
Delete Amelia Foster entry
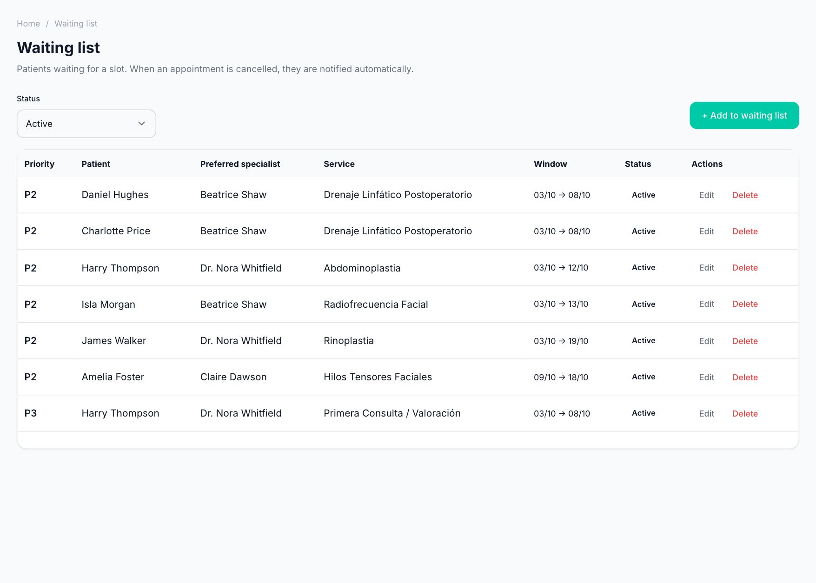click(745, 378)
